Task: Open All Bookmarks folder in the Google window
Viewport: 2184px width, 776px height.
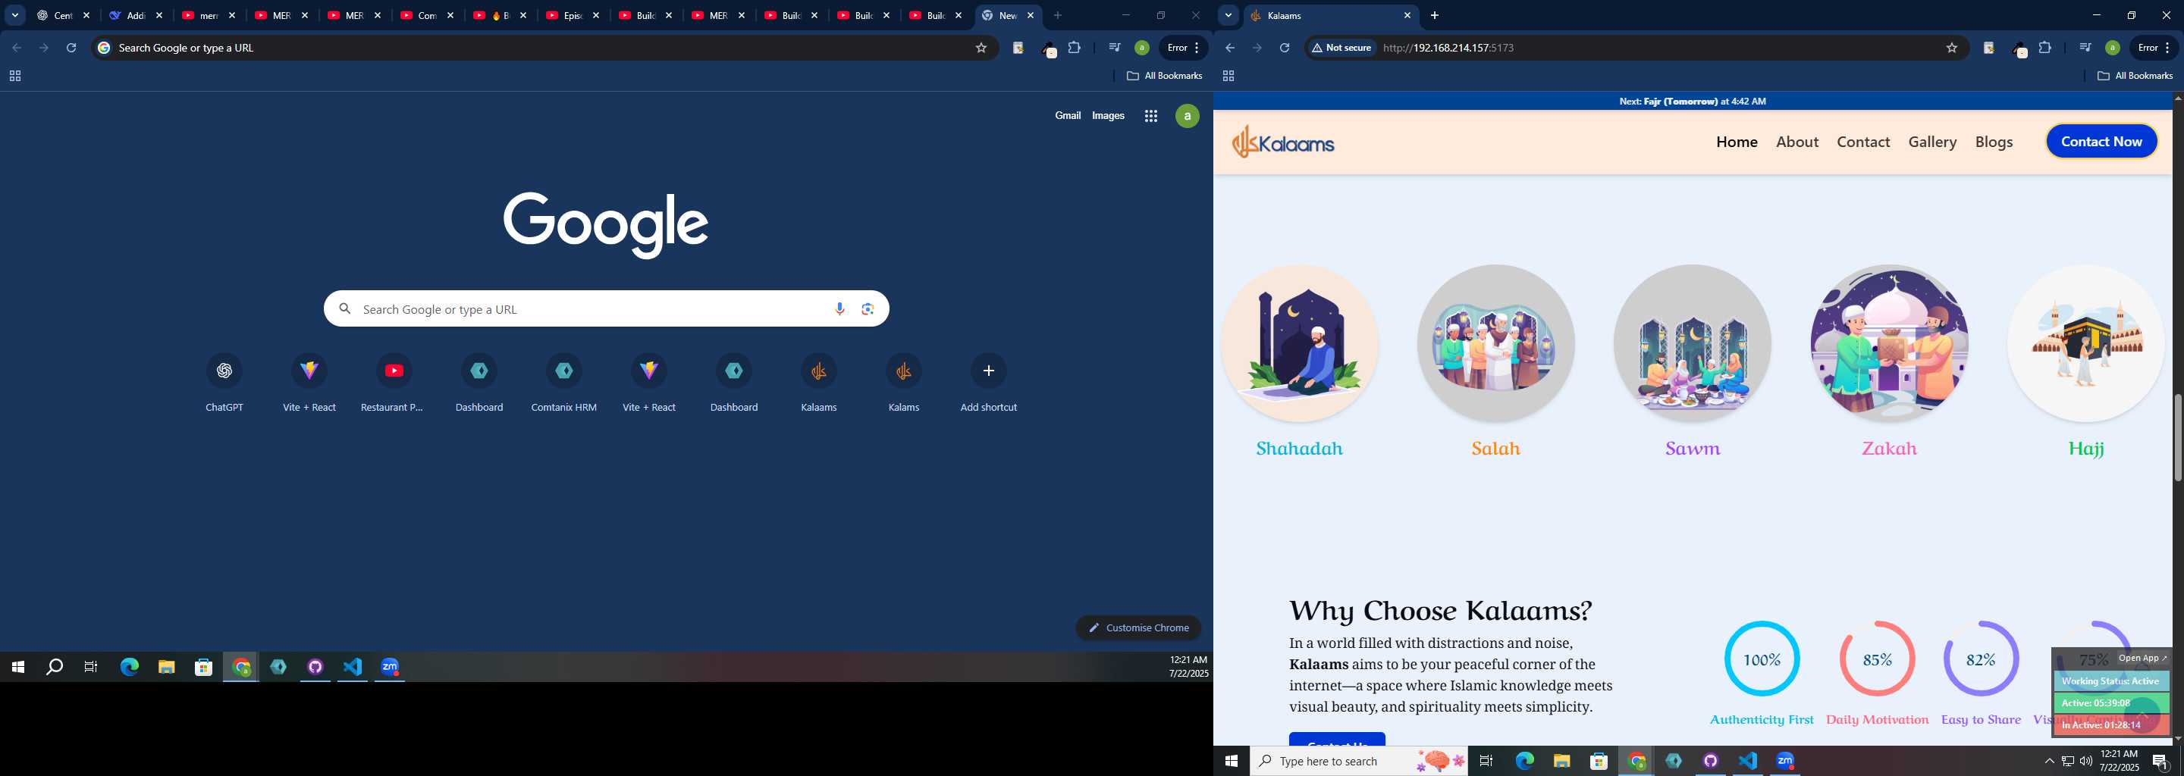Action: 1164,77
